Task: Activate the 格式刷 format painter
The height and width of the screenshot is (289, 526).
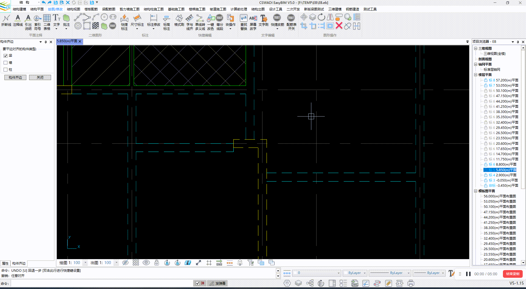Action: point(179,20)
